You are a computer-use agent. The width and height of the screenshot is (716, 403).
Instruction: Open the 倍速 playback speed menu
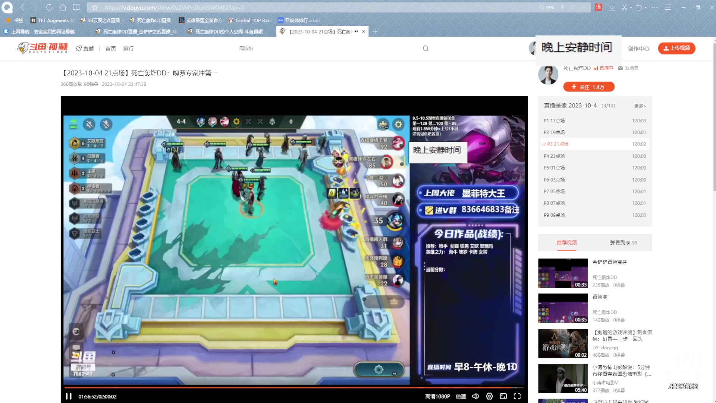pos(461,396)
